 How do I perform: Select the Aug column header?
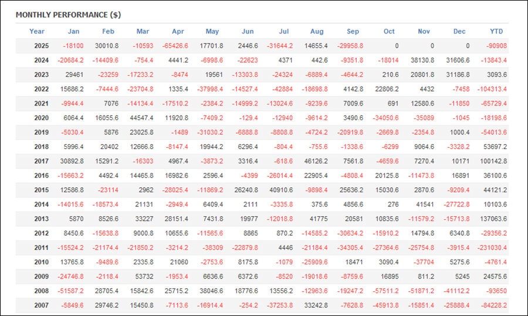coord(317,32)
